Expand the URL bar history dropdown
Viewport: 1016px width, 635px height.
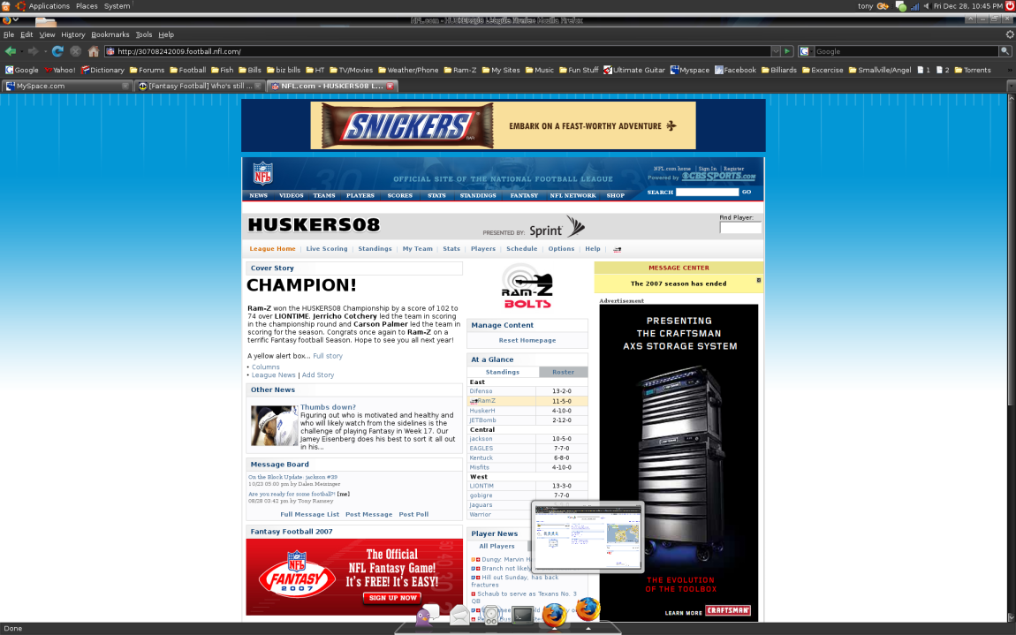pyautogui.click(x=775, y=51)
